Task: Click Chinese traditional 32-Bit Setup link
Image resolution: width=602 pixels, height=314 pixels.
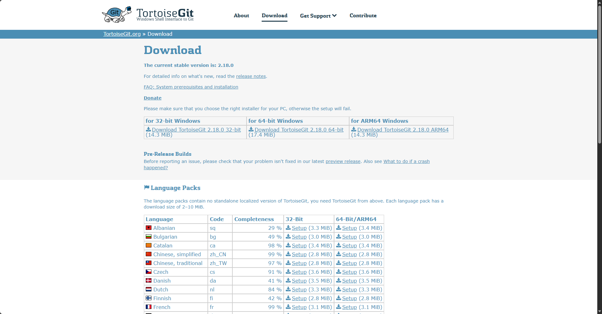Action: (x=299, y=263)
